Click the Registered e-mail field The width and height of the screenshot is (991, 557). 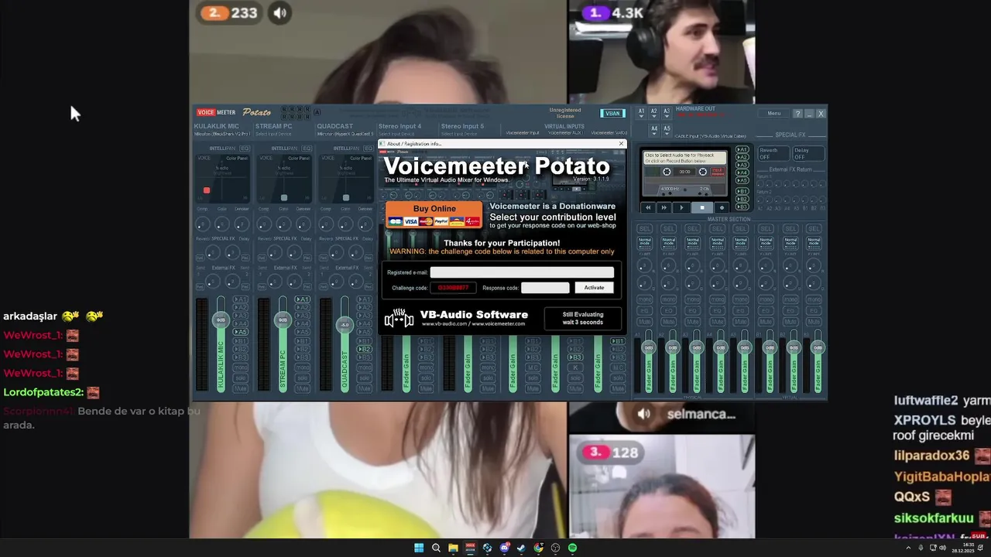point(522,272)
